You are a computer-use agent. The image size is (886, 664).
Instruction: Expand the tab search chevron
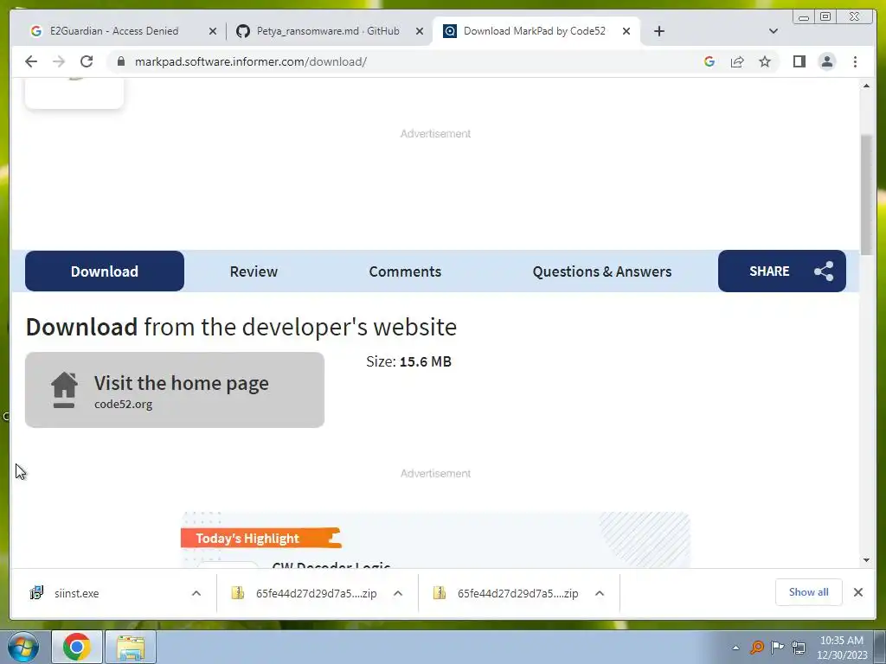(774, 31)
